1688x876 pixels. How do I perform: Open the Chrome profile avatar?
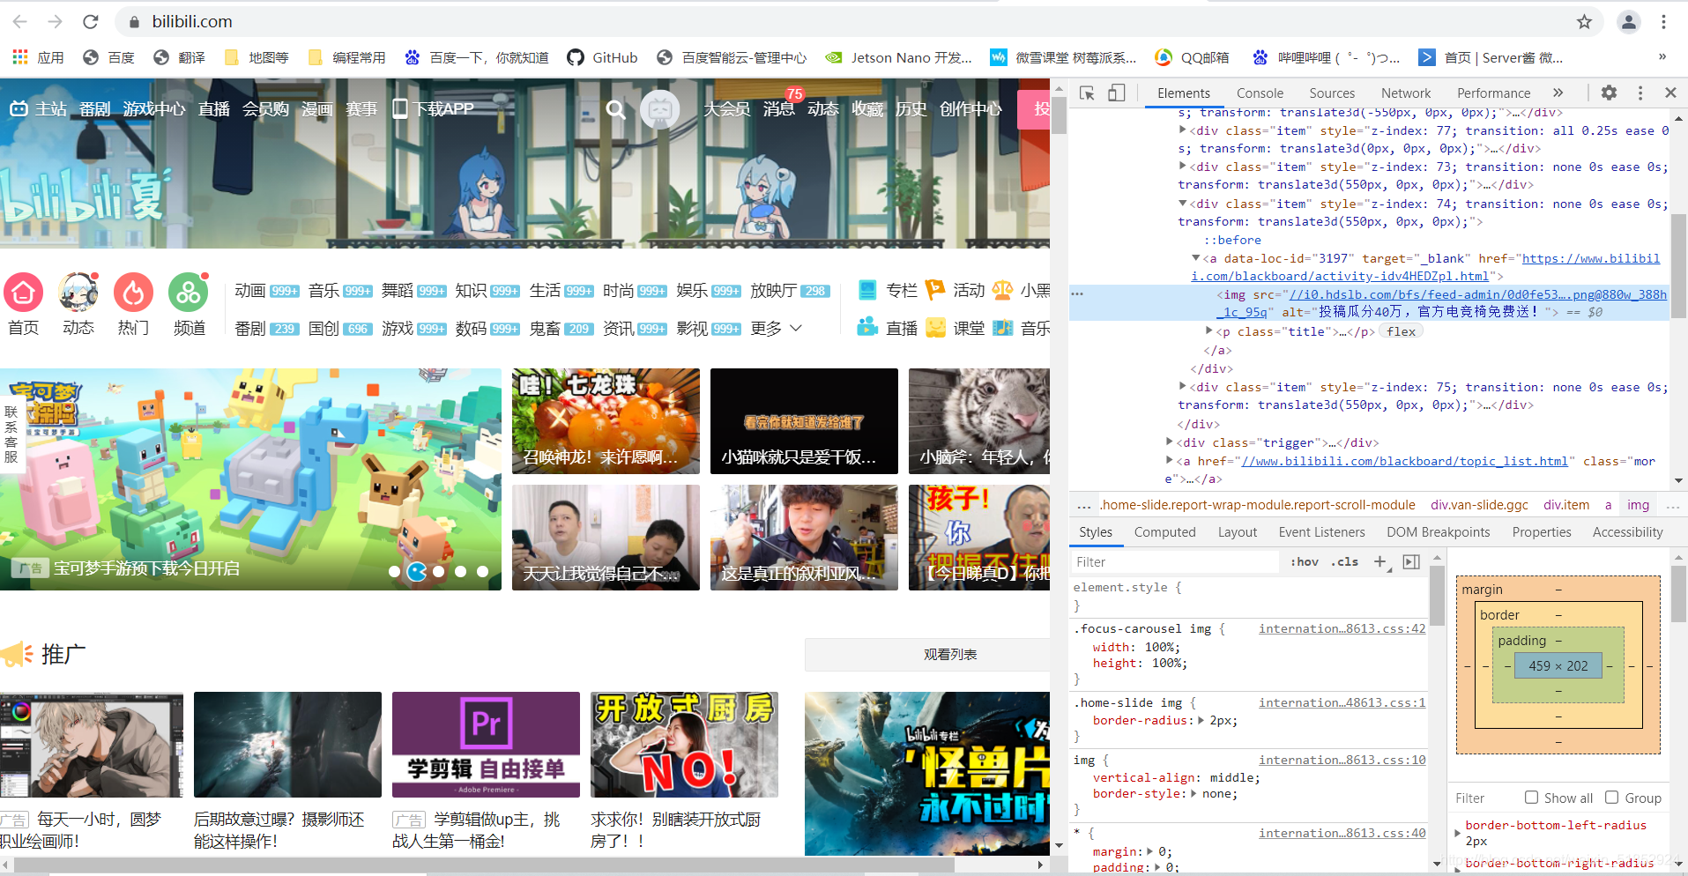click(x=1628, y=21)
